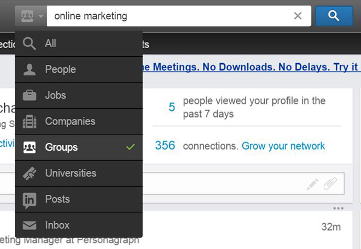Open the Grow your network link
Image resolution: width=361 pixels, height=249 pixels.
pyautogui.click(x=283, y=146)
